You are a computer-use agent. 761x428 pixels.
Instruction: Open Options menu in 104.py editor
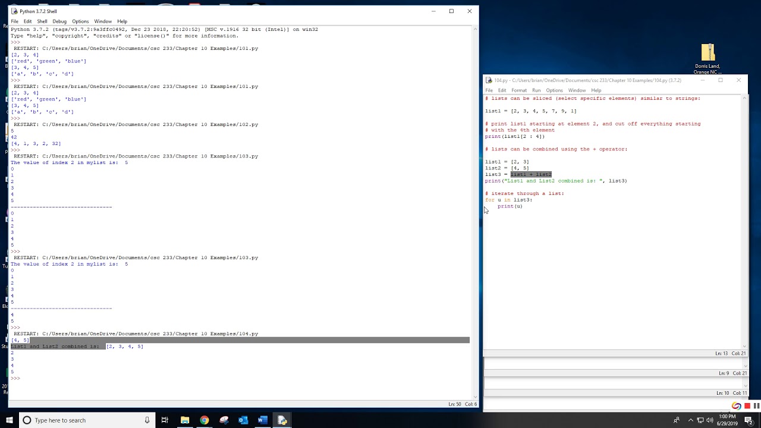point(554,90)
